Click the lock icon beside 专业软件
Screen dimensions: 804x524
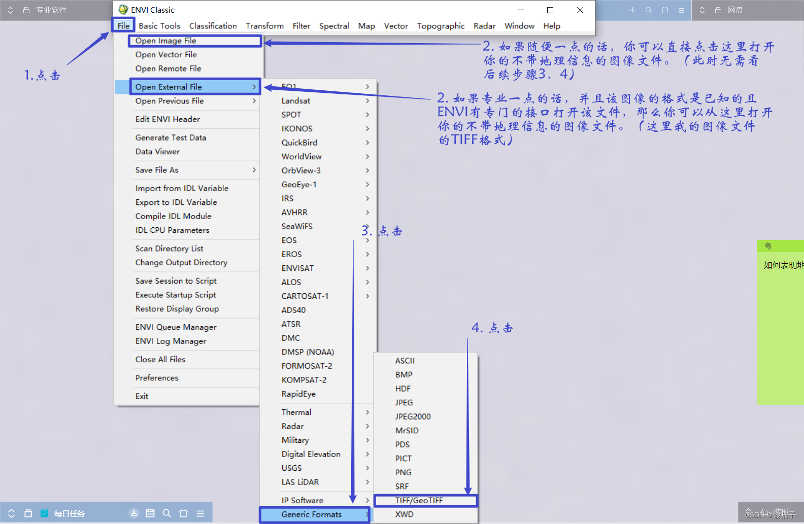[26, 10]
